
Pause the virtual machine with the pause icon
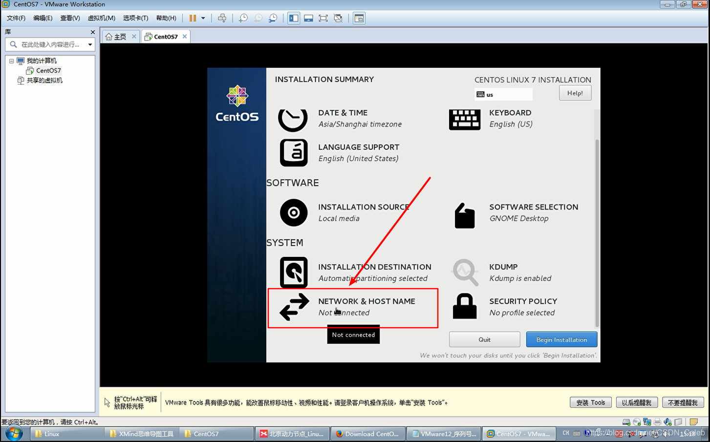pos(193,18)
